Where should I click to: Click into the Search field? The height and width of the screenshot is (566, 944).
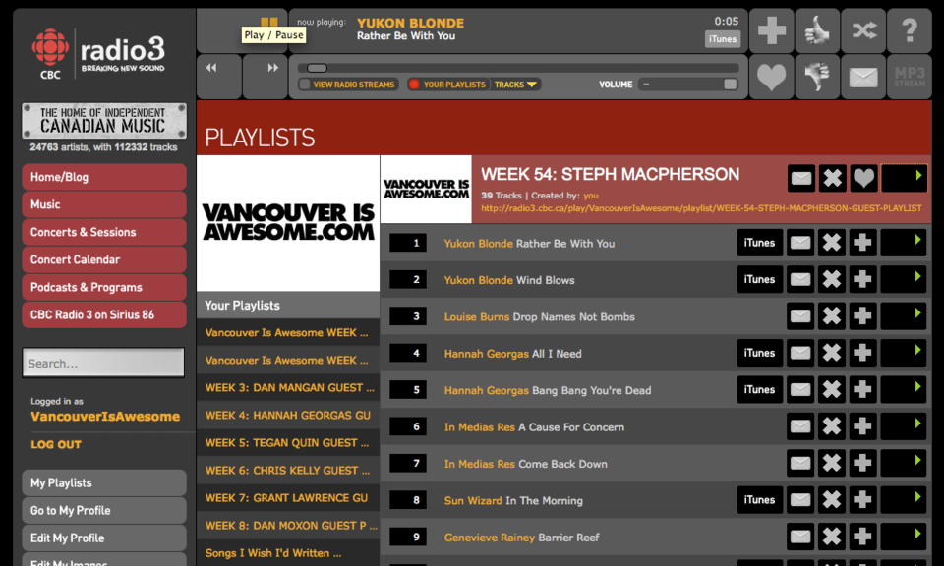103,363
